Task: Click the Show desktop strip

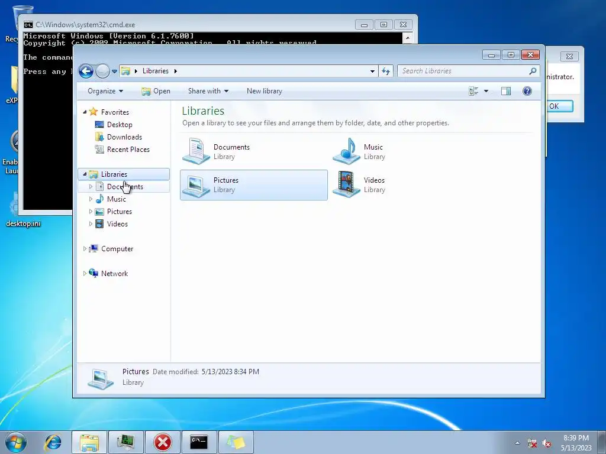Action: point(602,442)
